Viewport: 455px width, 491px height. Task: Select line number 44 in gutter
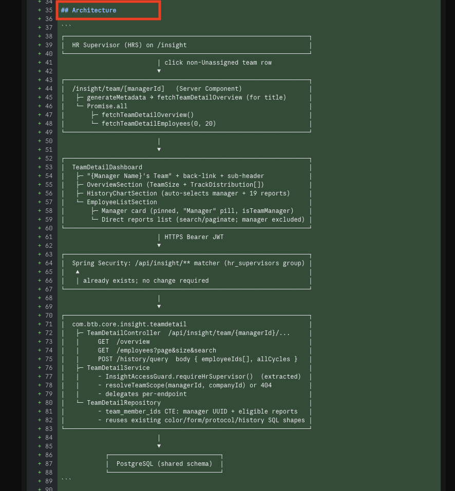[x=49, y=89]
